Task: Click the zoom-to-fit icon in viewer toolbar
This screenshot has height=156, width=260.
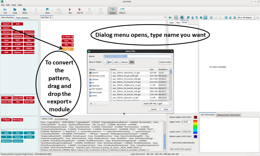Action: click(x=211, y=18)
